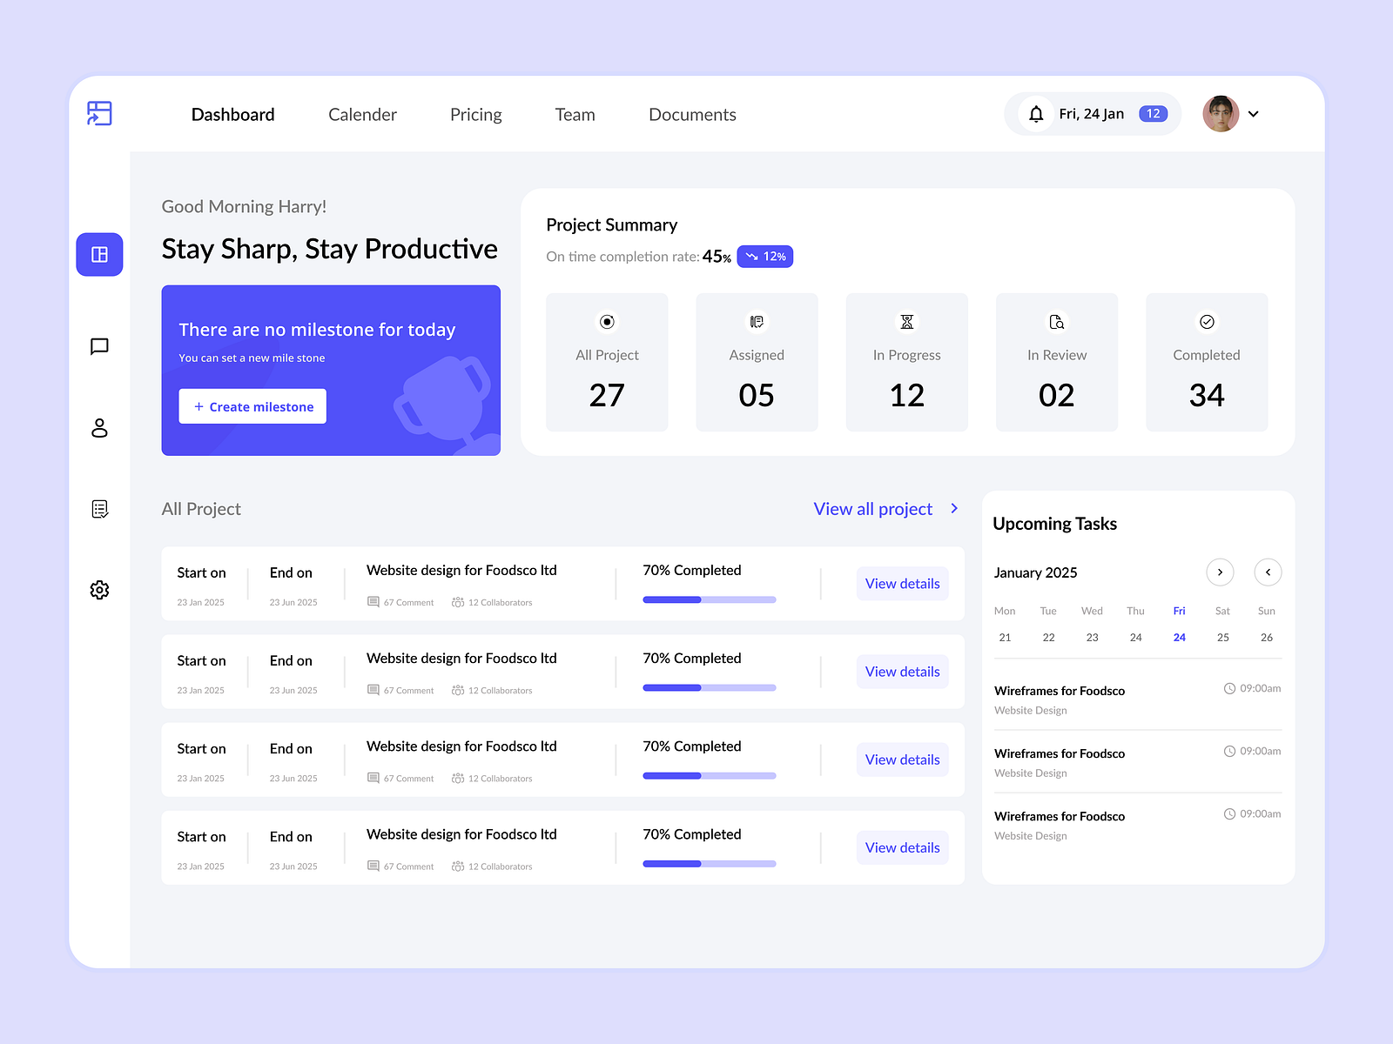Open View all project link
1393x1044 pixels.
point(871,509)
